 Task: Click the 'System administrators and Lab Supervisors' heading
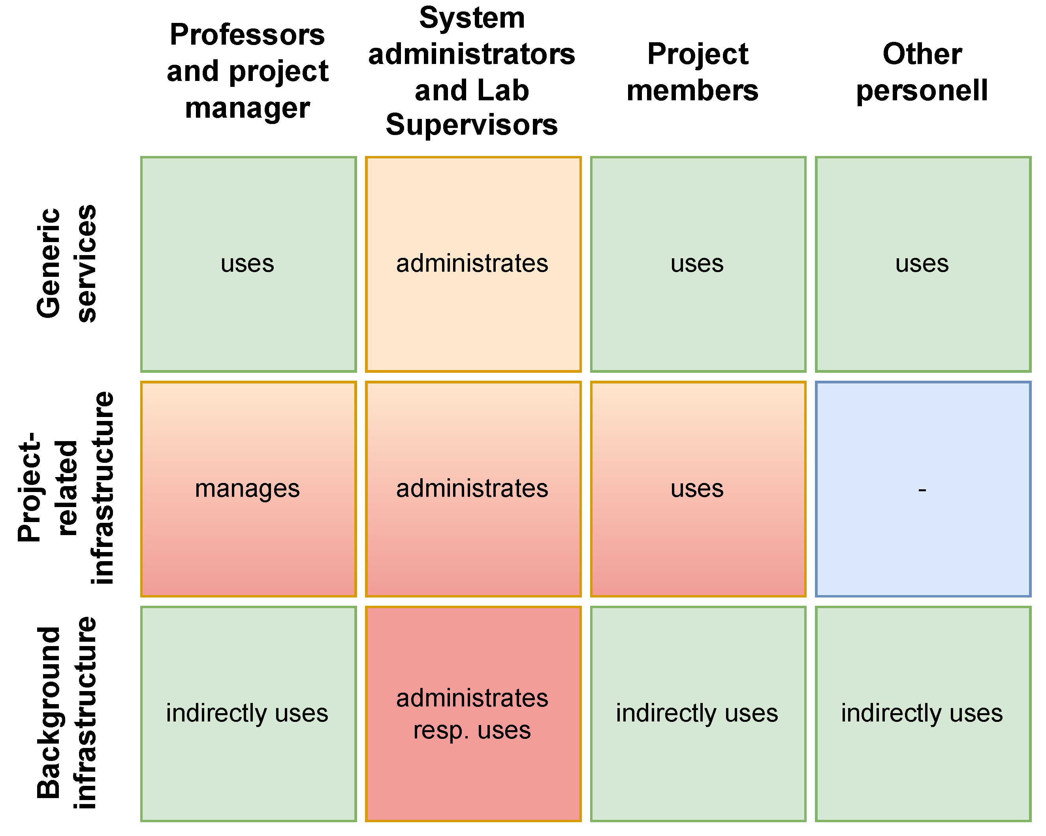tap(472, 71)
